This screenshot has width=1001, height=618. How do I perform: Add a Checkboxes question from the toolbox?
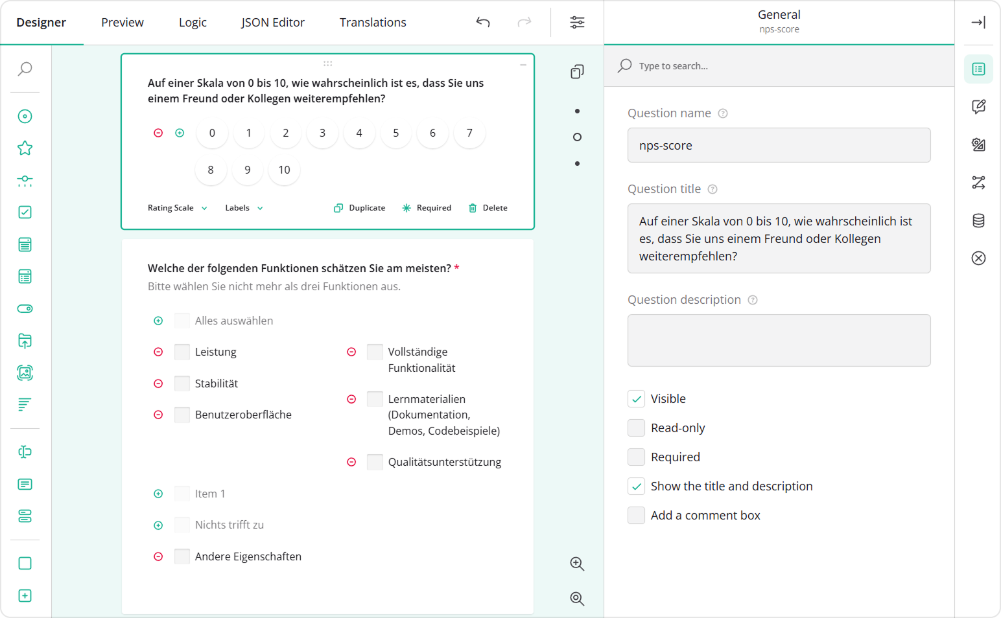25,212
